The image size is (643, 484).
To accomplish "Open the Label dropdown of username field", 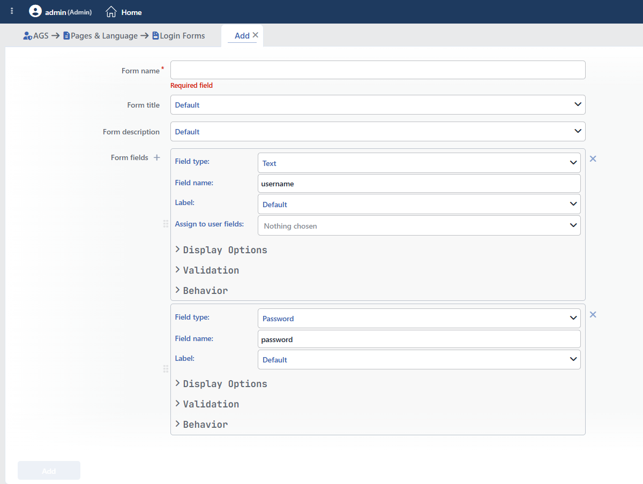I will pos(419,204).
